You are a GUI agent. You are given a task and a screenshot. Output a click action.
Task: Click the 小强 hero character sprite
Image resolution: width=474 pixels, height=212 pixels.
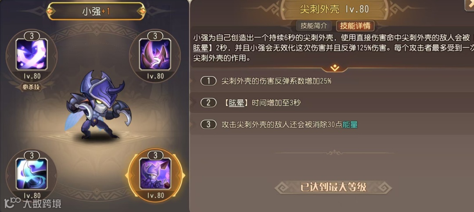click(97, 105)
